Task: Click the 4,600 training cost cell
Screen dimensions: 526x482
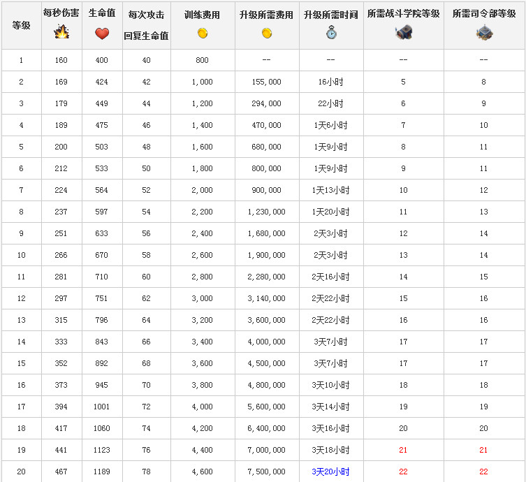Action: pos(203,472)
